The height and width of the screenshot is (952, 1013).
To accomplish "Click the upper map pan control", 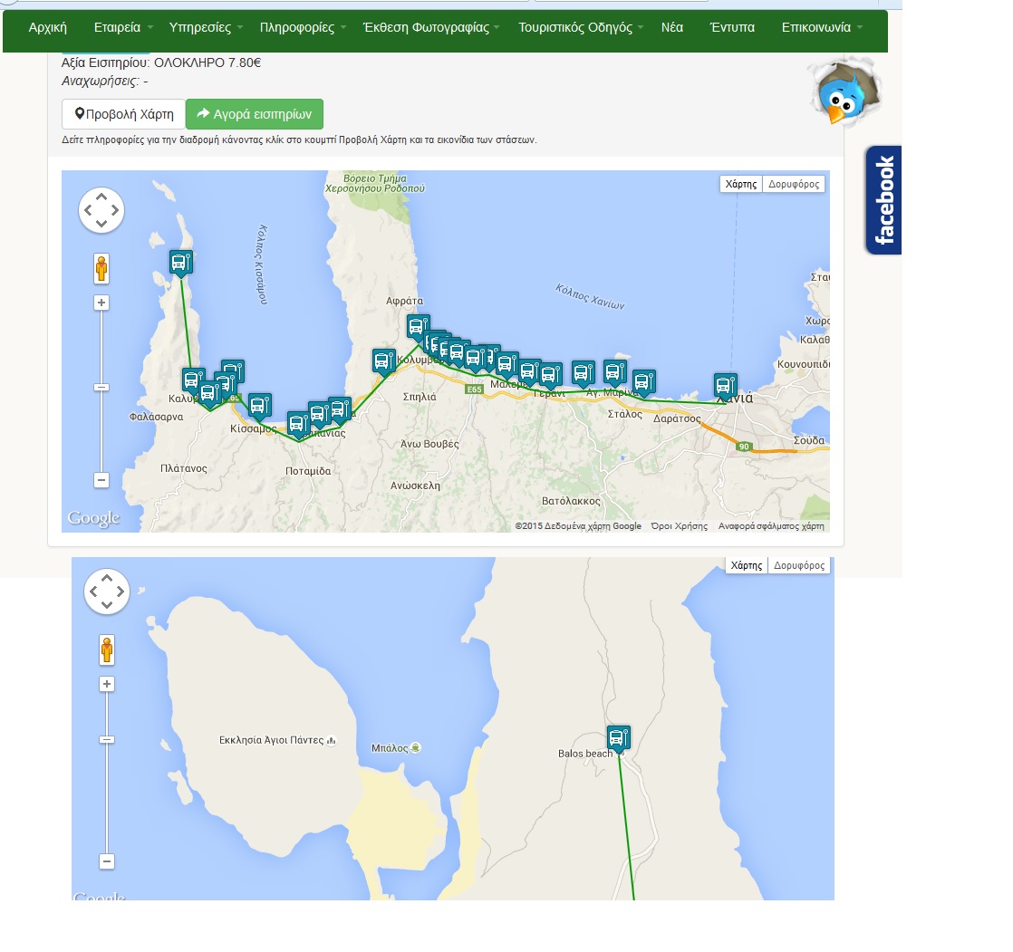I will pos(101,210).
